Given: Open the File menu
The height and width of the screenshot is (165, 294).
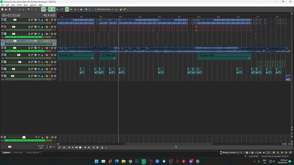Looking at the screenshot, I should point(2,5).
